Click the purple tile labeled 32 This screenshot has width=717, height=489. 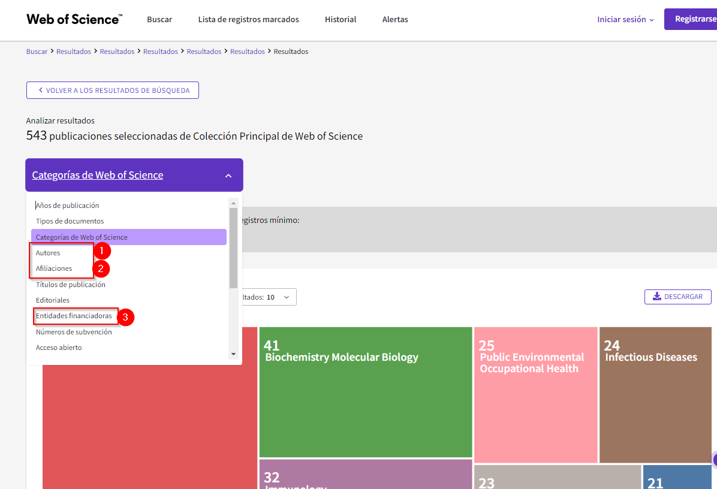point(366,475)
